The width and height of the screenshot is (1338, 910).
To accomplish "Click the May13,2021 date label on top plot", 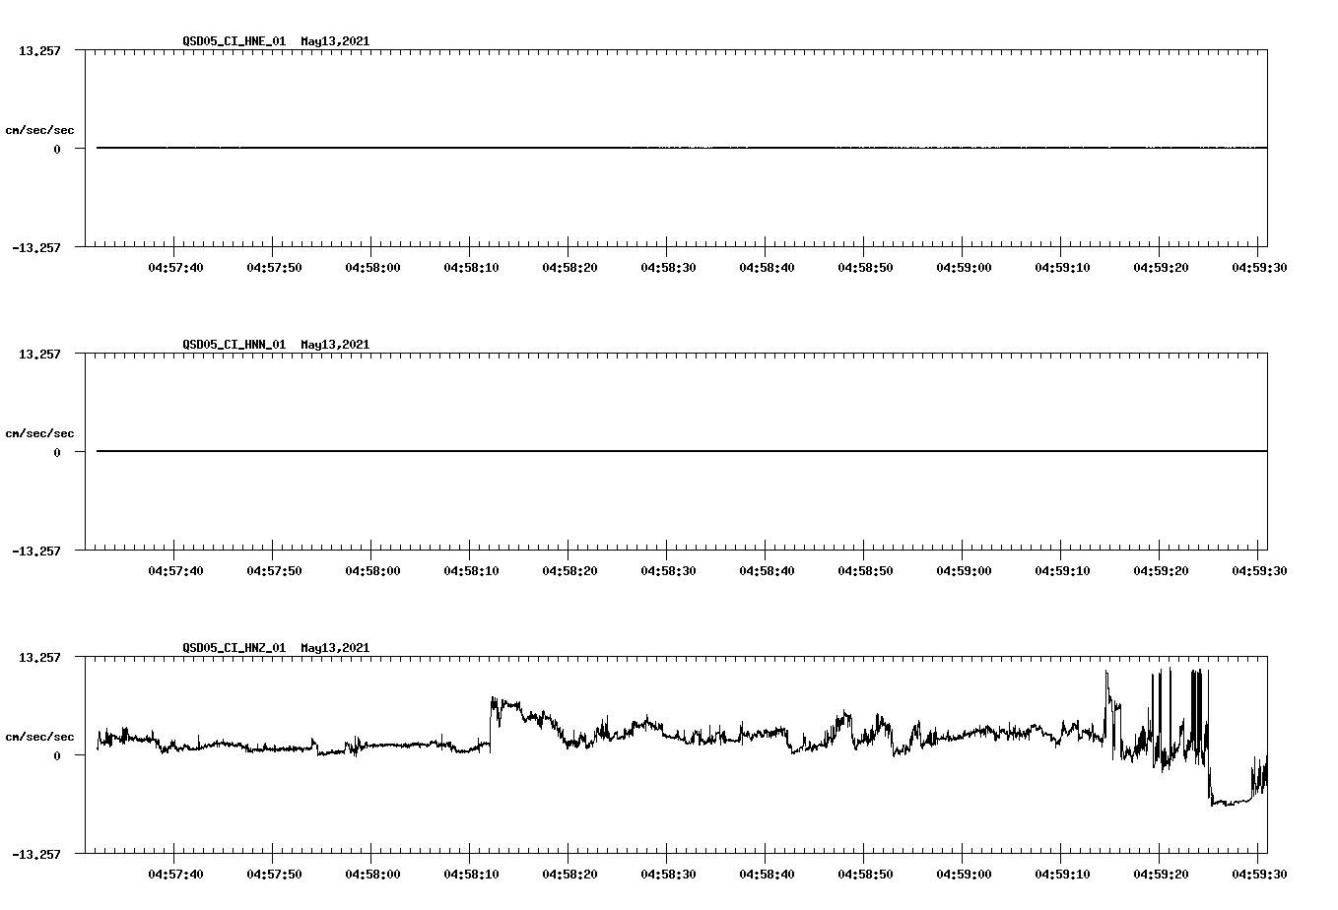I will tap(335, 41).
